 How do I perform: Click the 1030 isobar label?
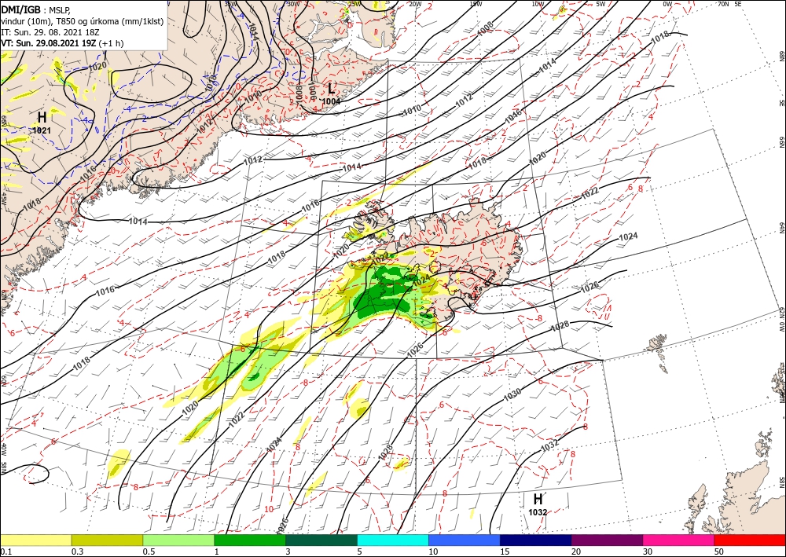pyautogui.click(x=512, y=394)
